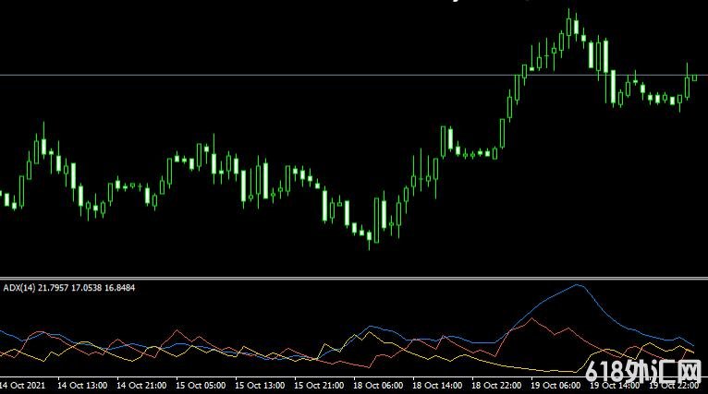The image size is (708, 394).
Task: Click the 15 Oct 21:00 time label
Action: click(319, 386)
